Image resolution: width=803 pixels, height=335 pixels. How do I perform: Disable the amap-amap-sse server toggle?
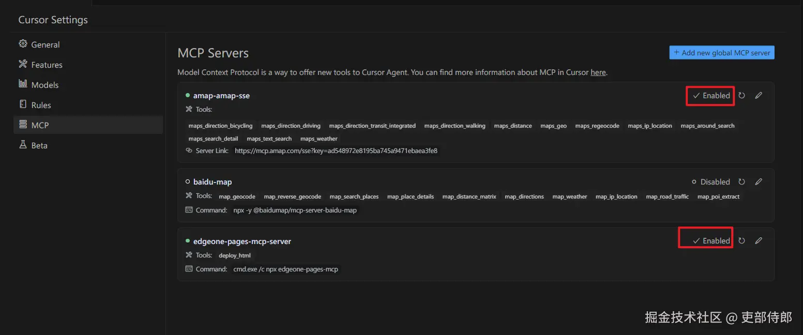[x=711, y=96]
